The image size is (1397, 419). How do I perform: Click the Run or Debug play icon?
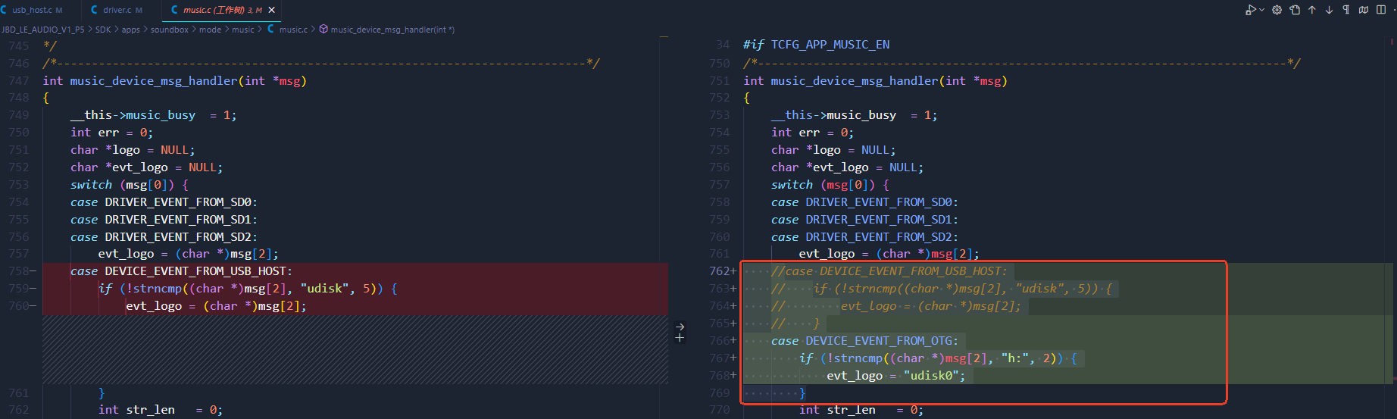pyautogui.click(x=1250, y=10)
